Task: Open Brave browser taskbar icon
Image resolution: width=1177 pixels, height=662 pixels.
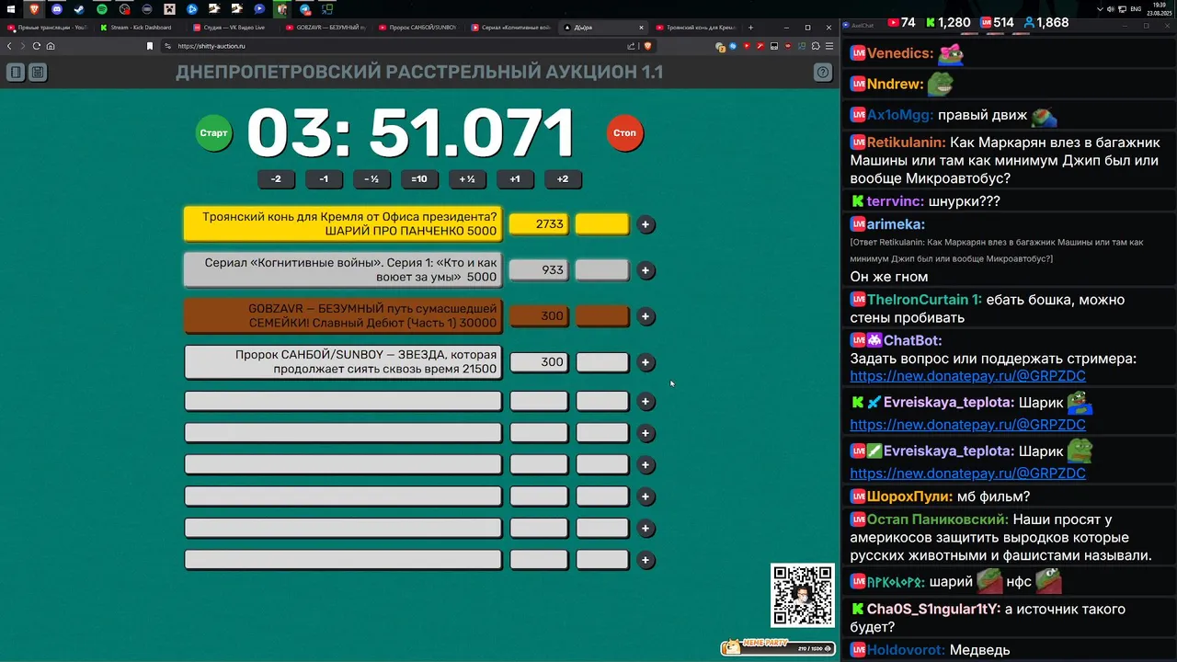Action: [34, 9]
